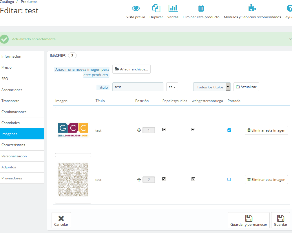Toggle Portada checkbox for image 1

point(229,130)
